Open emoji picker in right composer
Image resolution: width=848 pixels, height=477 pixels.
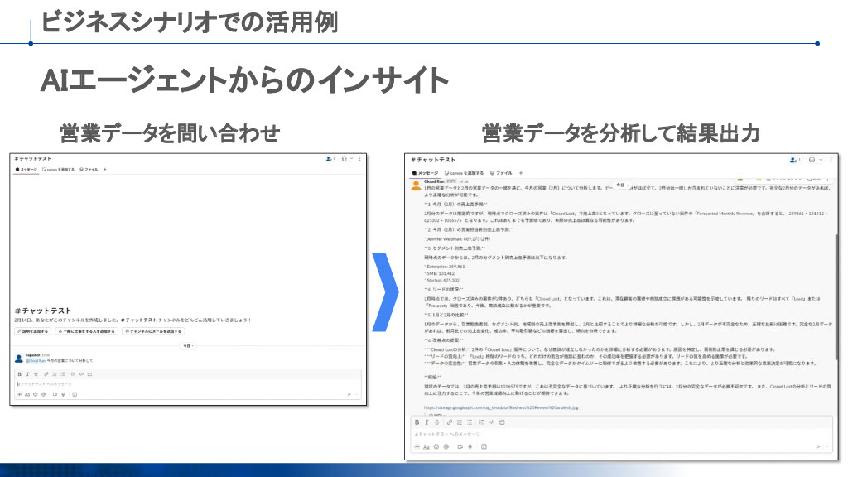tap(436, 446)
